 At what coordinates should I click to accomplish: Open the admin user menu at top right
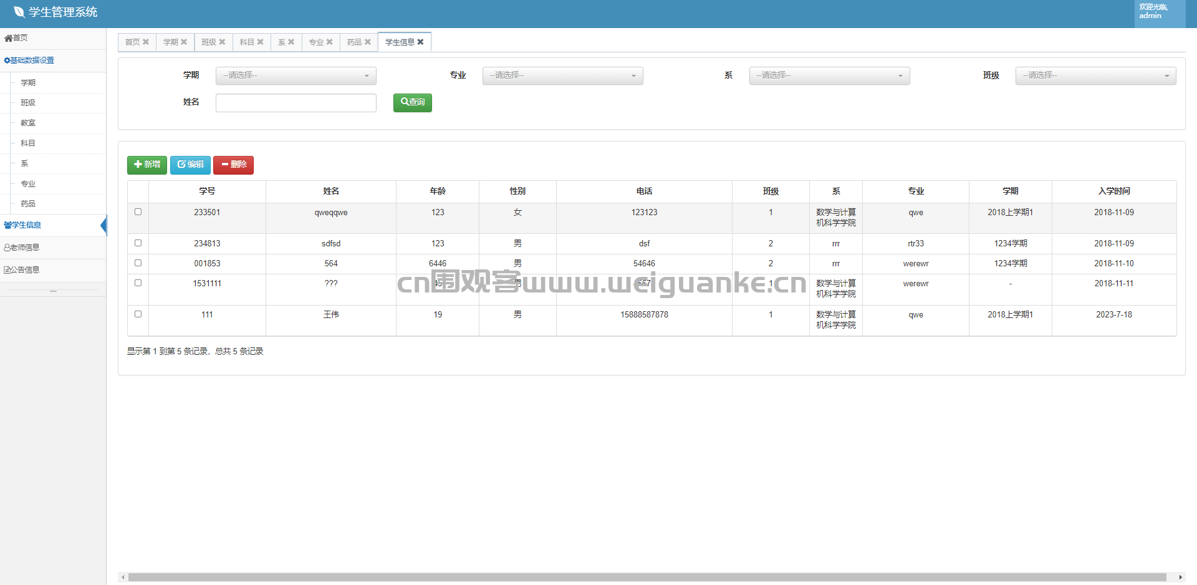(x=1160, y=14)
